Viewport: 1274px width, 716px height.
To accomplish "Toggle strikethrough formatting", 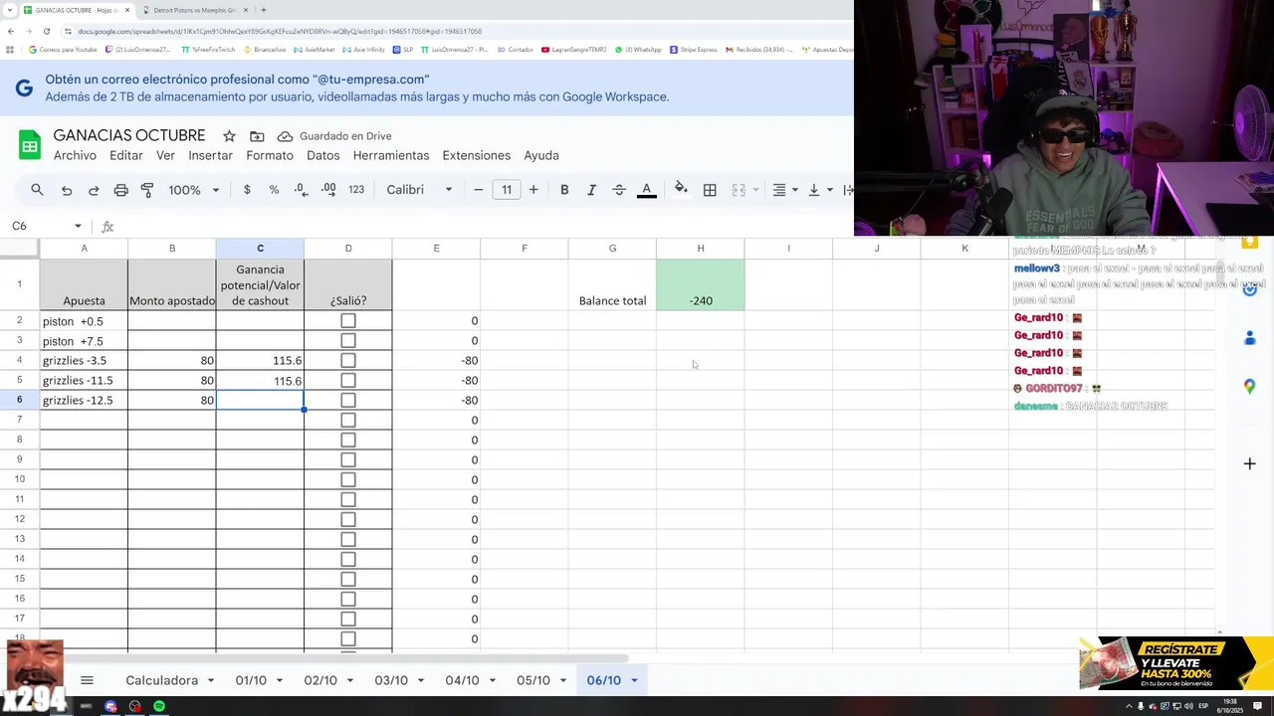I will tap(619, 190).
